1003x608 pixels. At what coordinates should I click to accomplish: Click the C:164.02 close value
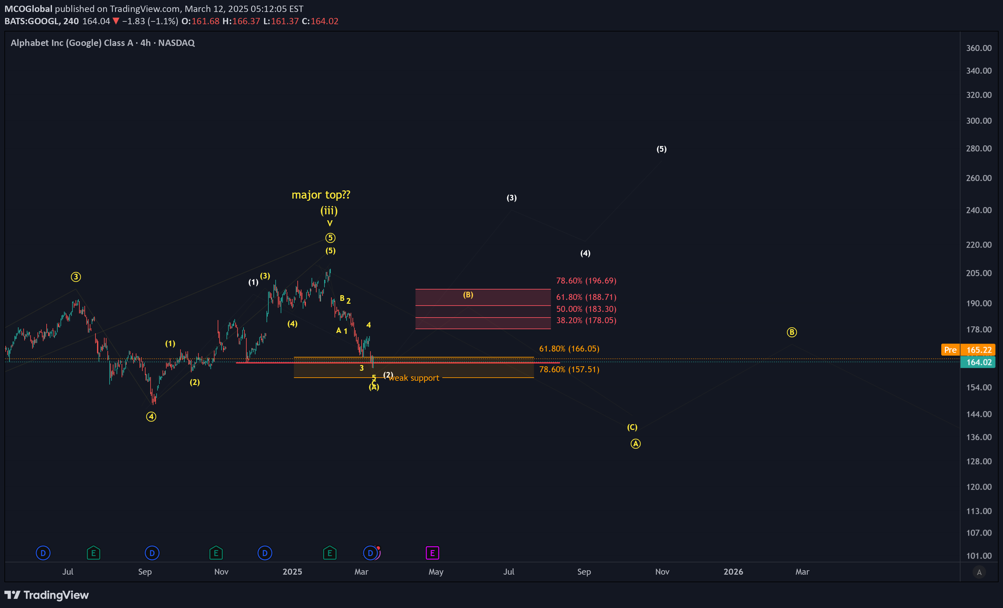(320, 21)
